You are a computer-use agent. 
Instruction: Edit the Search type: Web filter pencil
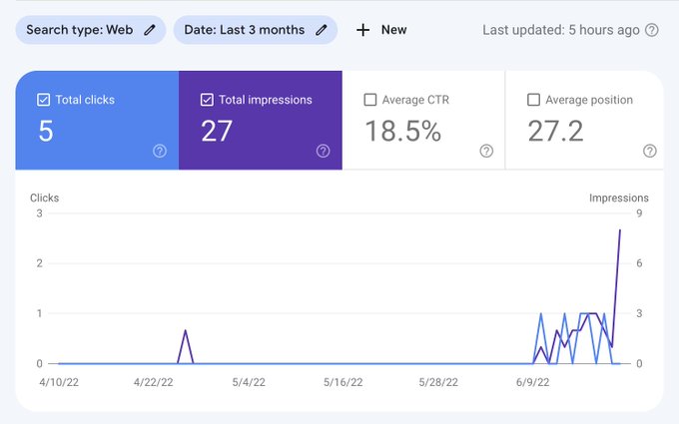pos(150,30)
